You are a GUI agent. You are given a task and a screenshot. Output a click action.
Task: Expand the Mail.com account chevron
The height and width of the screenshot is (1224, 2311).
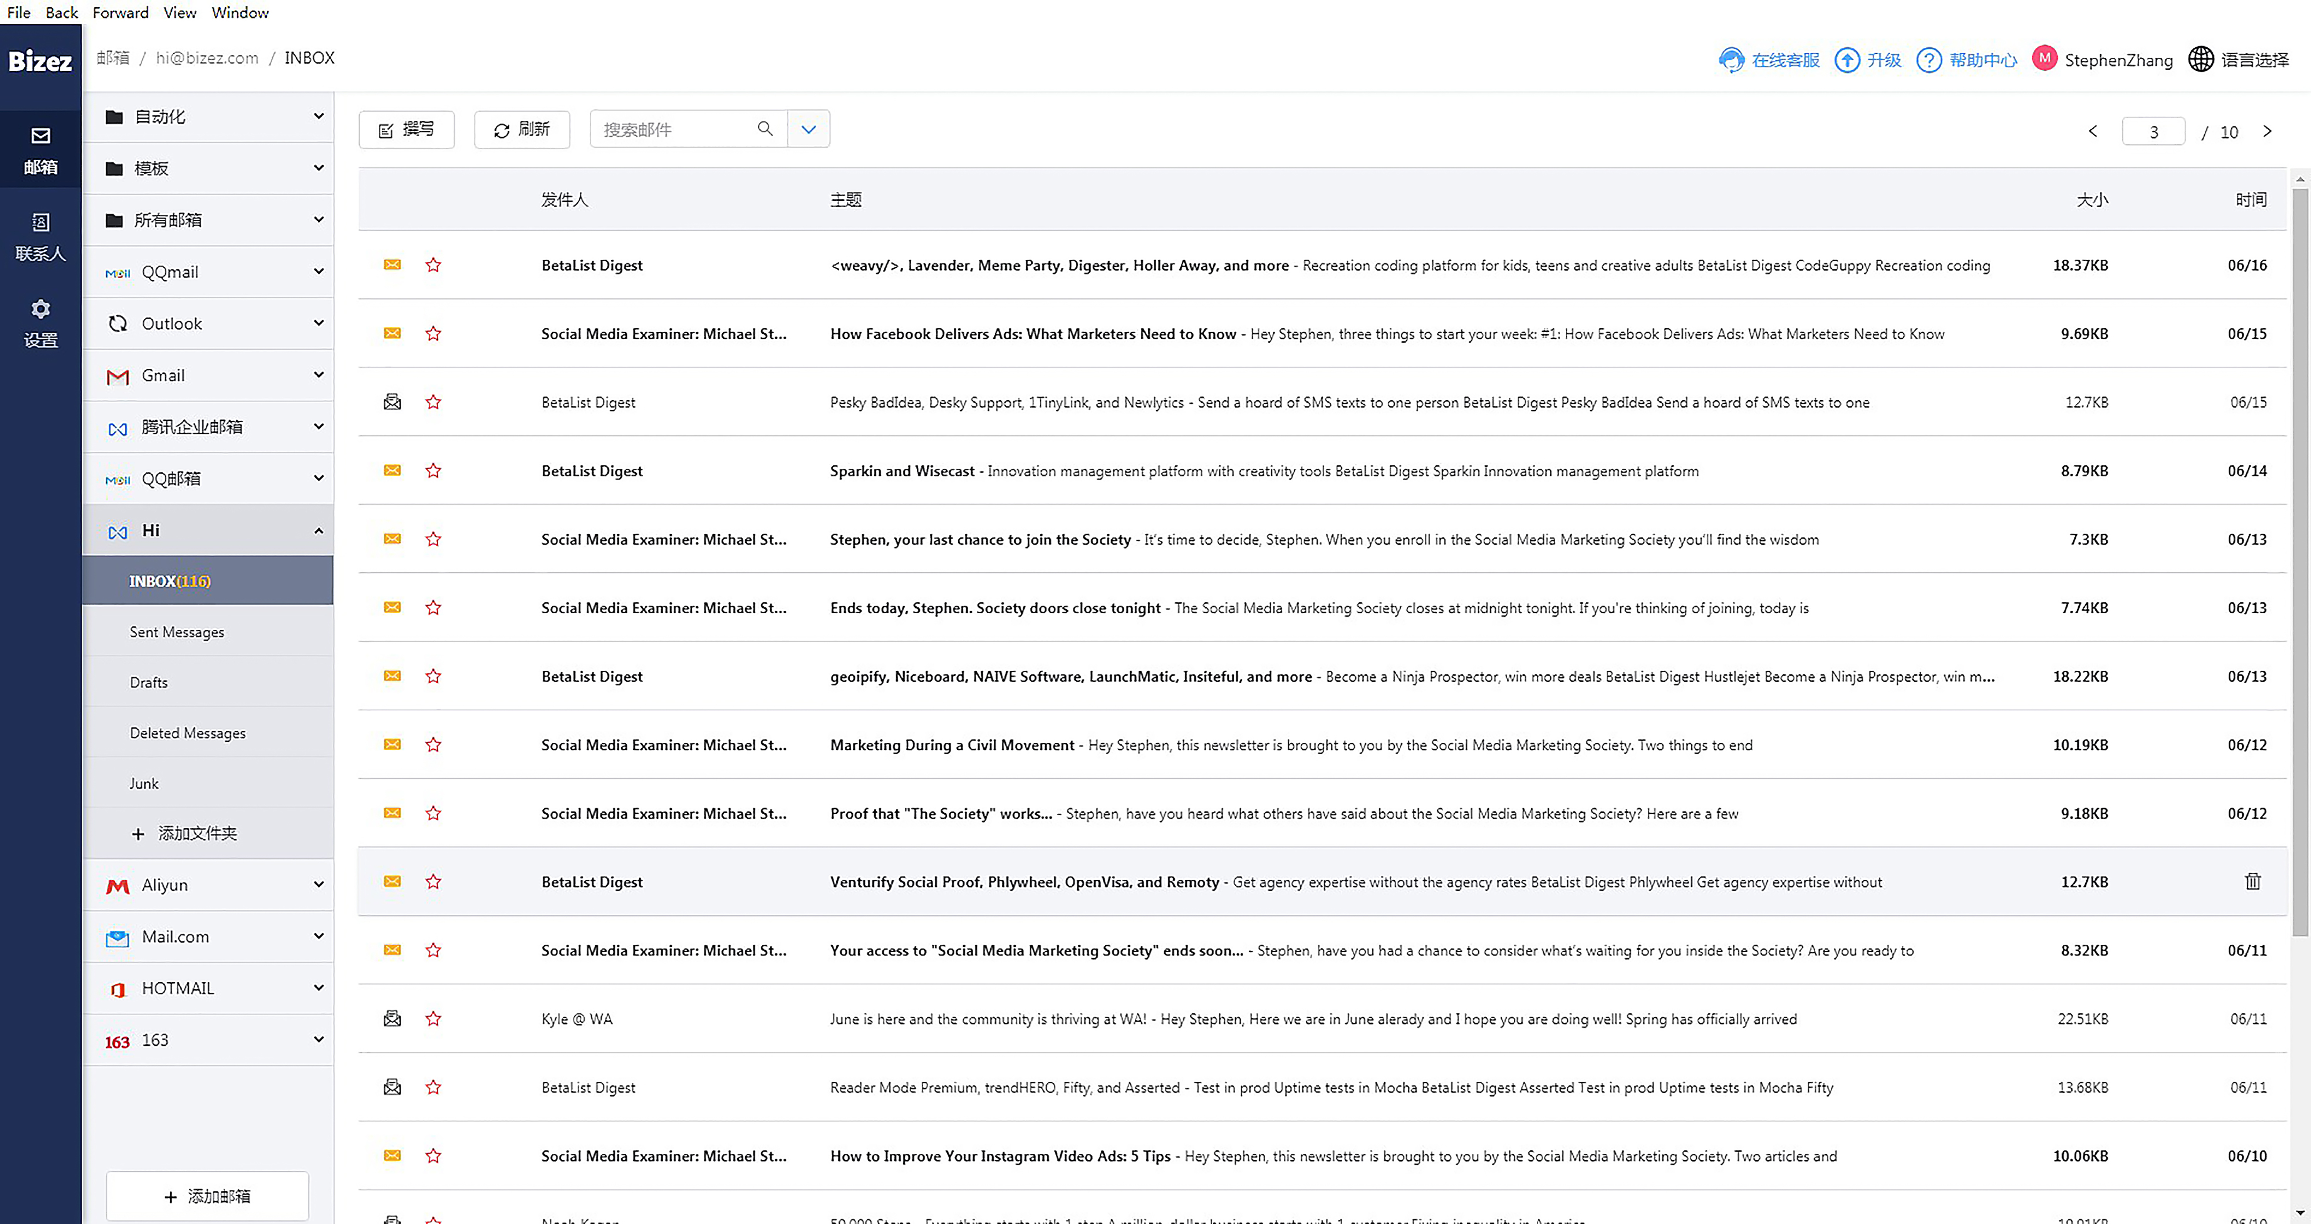319,936
